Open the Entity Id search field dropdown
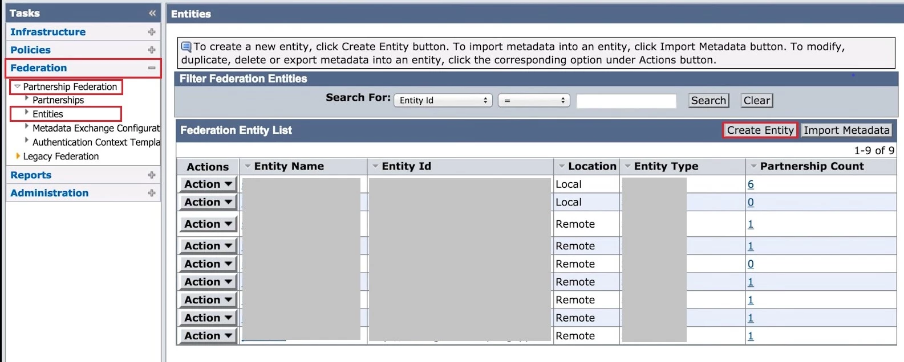The image size is (904, 362). [443, 101]
